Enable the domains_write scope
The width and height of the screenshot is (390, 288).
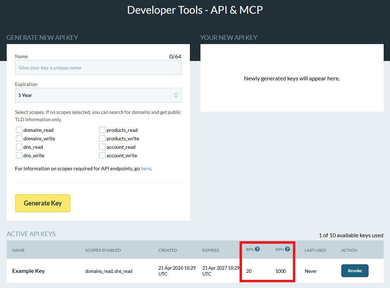click(x=19, y=138)
